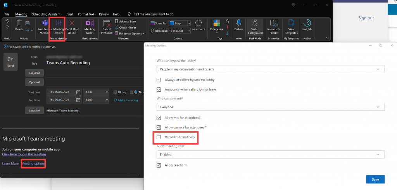Open the Insert tab
Viewport: 397px width, 190px height.
(x=69, y=14)
